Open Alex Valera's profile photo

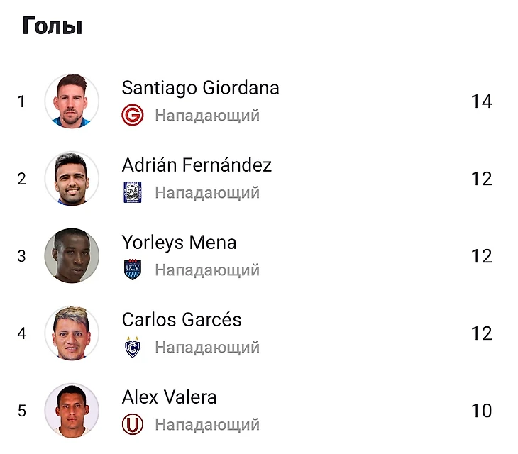coord(72,411)
